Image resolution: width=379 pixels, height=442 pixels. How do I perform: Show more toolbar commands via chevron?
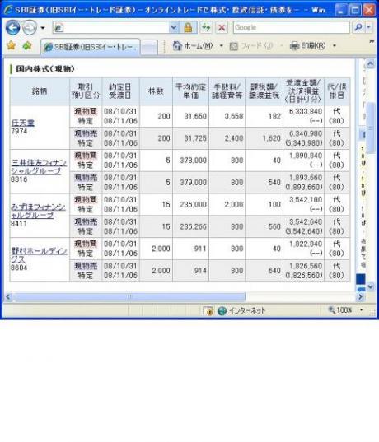(372, 41)
